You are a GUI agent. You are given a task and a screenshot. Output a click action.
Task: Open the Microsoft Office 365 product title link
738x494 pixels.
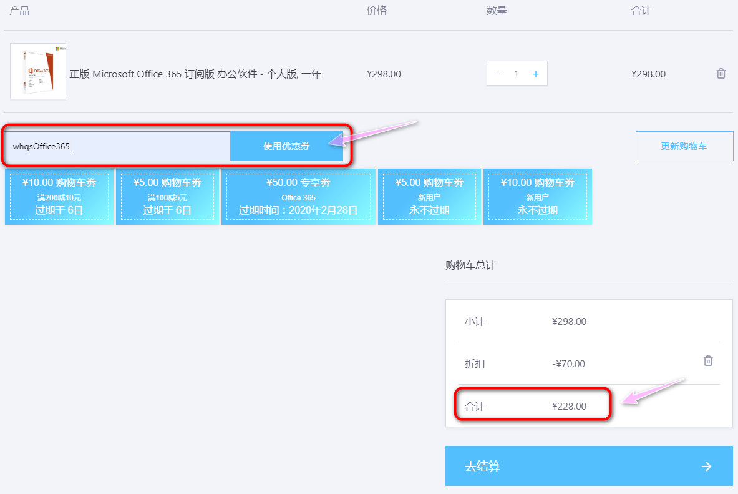[x=195, y=74]
